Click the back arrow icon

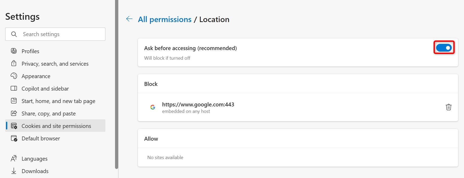pyautogui.click(x=129, y=19)
